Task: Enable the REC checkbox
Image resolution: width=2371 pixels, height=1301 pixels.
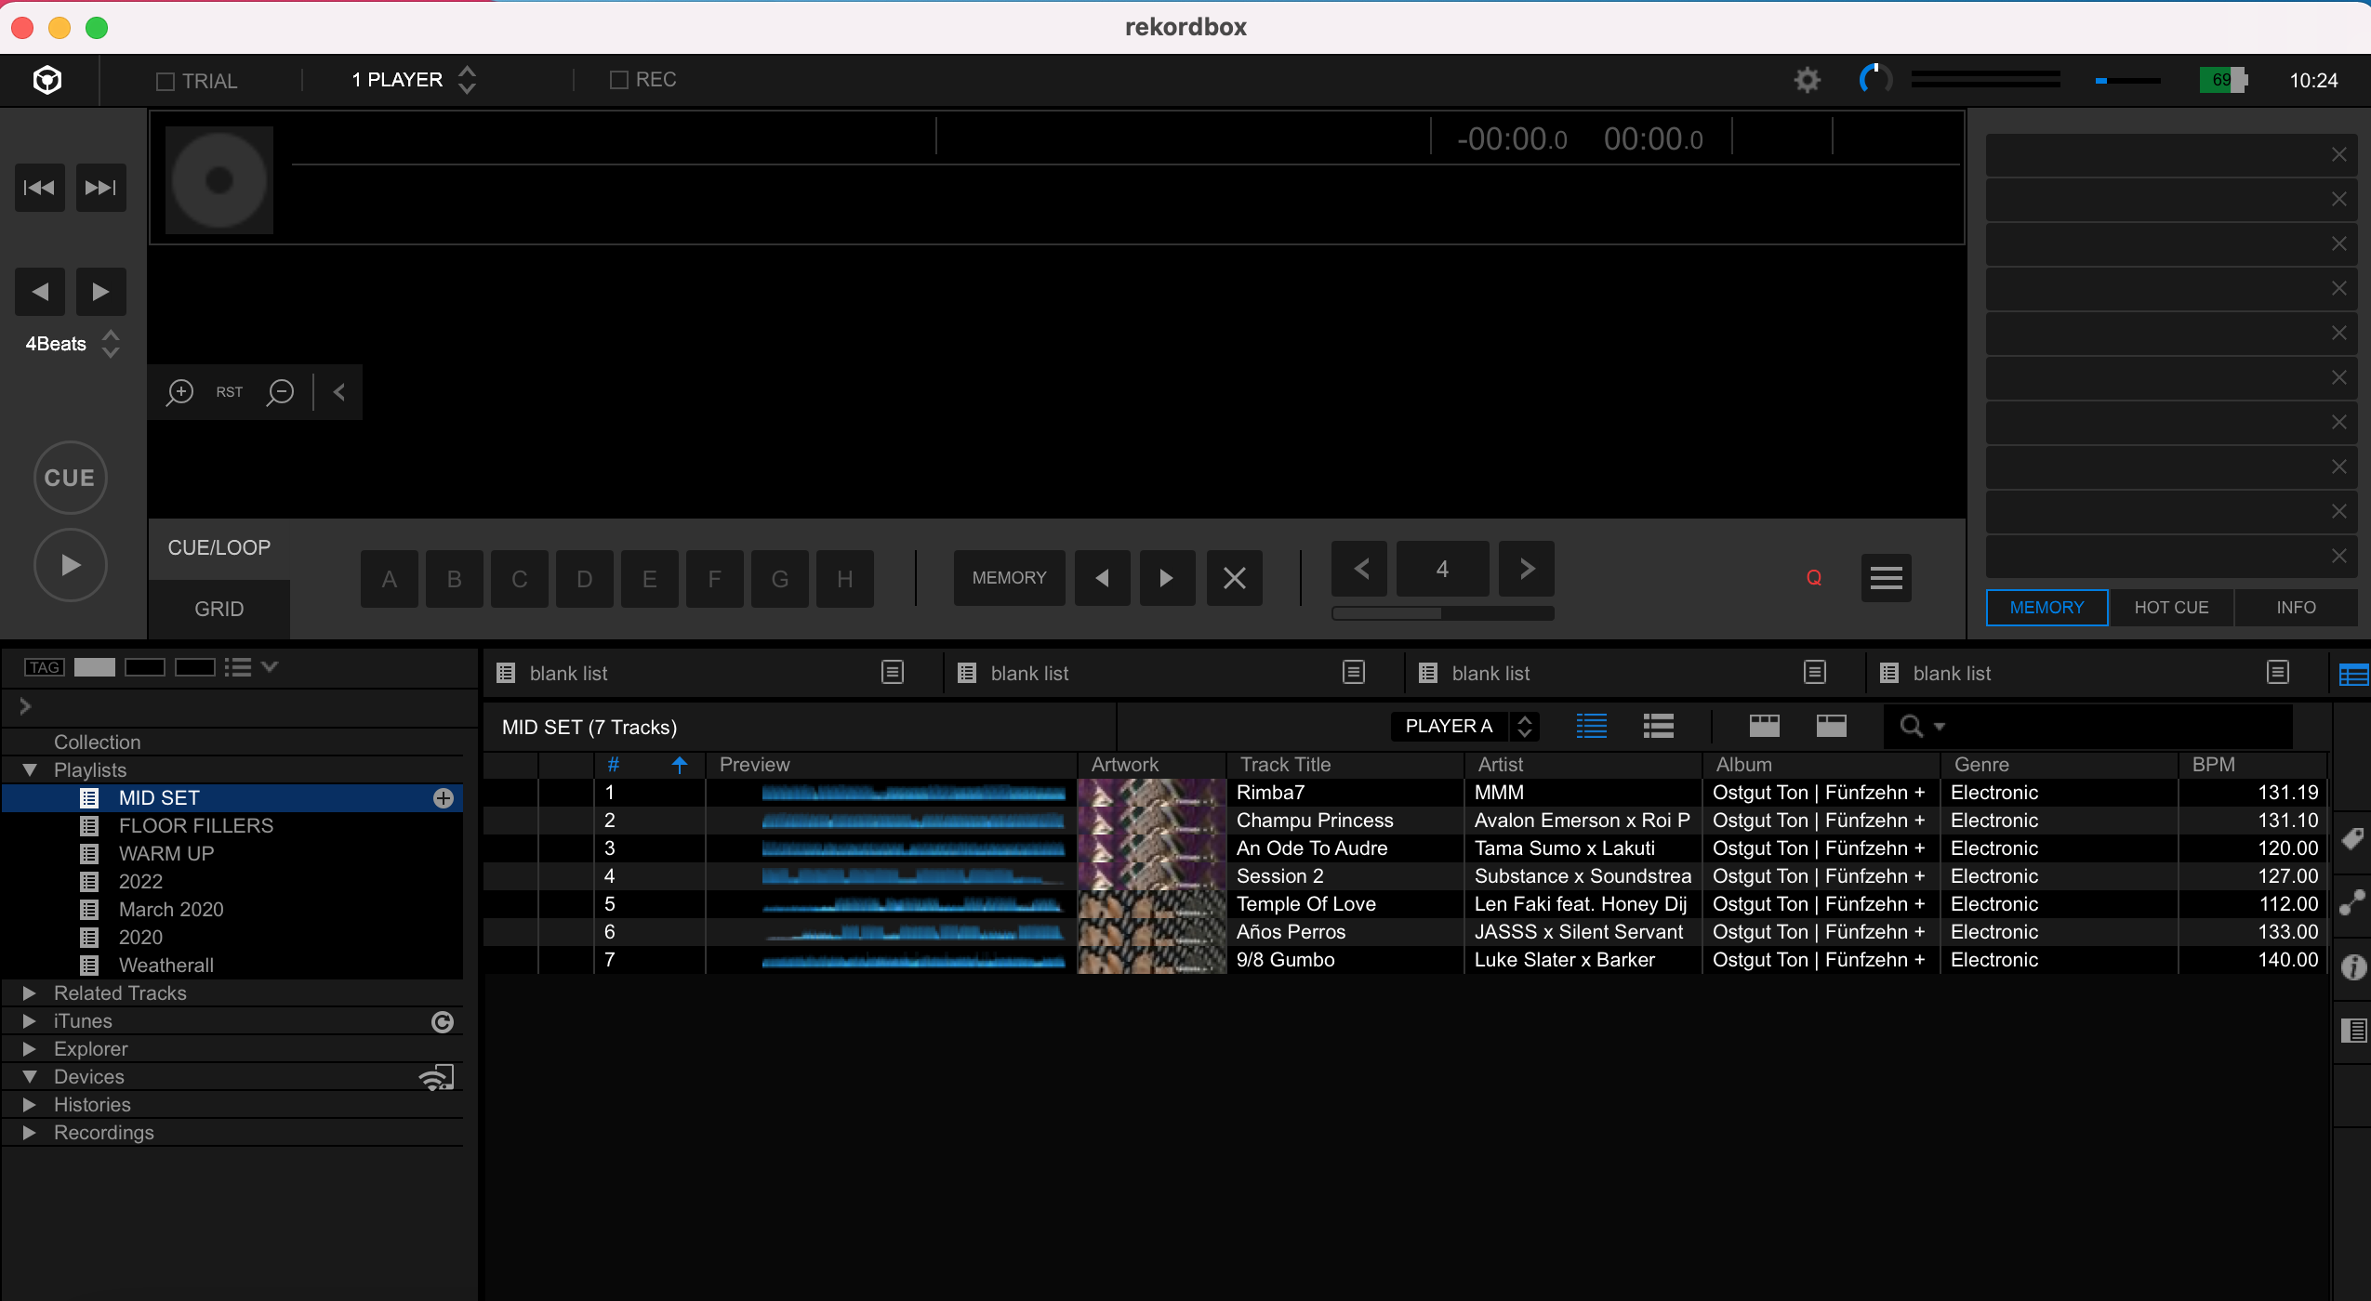Action: coord(618,80)
